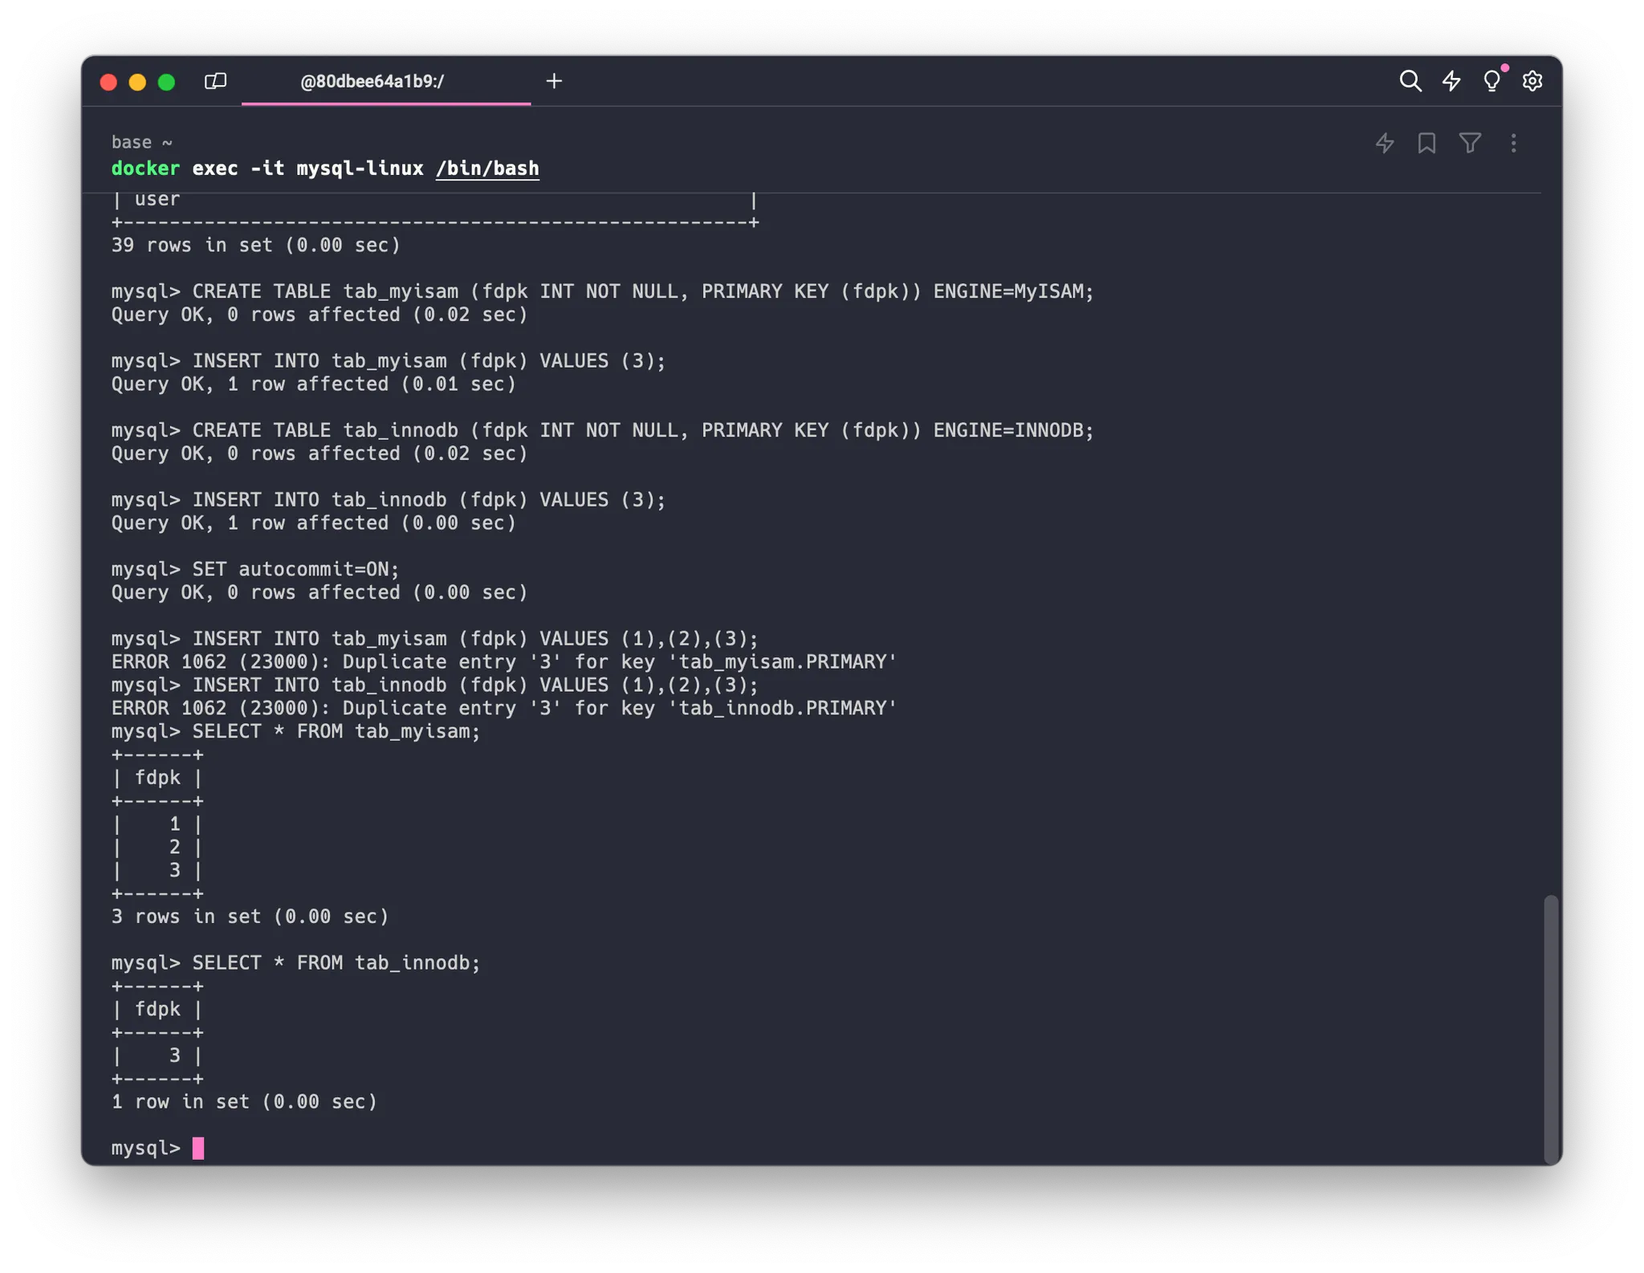
Task: Open a new tab with plus
Action: pyautogui.click(x=554, y=81)
